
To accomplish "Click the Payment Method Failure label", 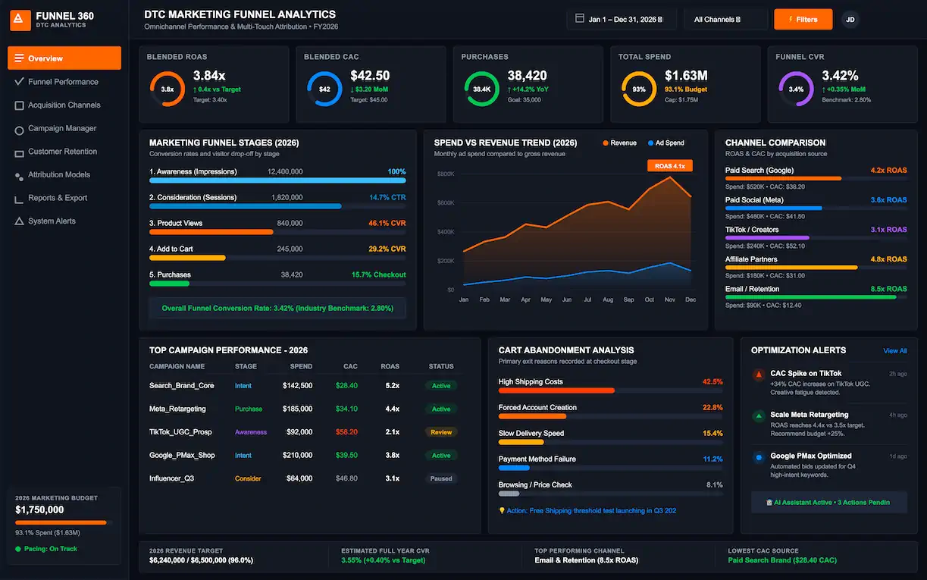I will [537, 459].
